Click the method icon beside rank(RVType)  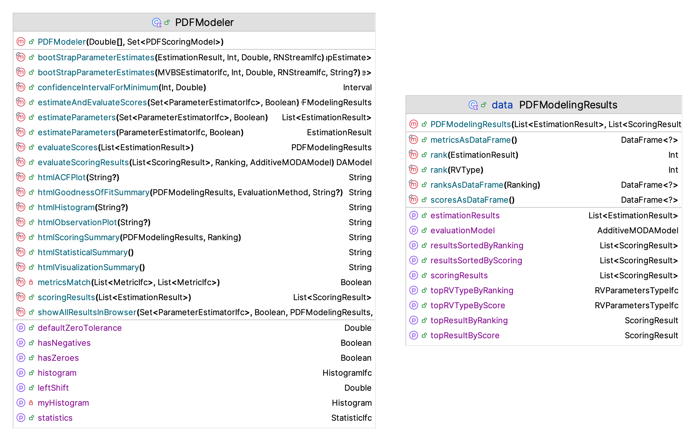pos(414,170)
